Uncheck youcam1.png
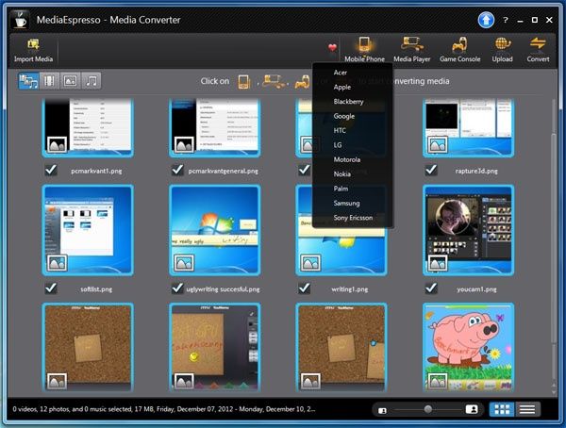Viewport: 566px width, 428px height. click(x=431, y=288)
